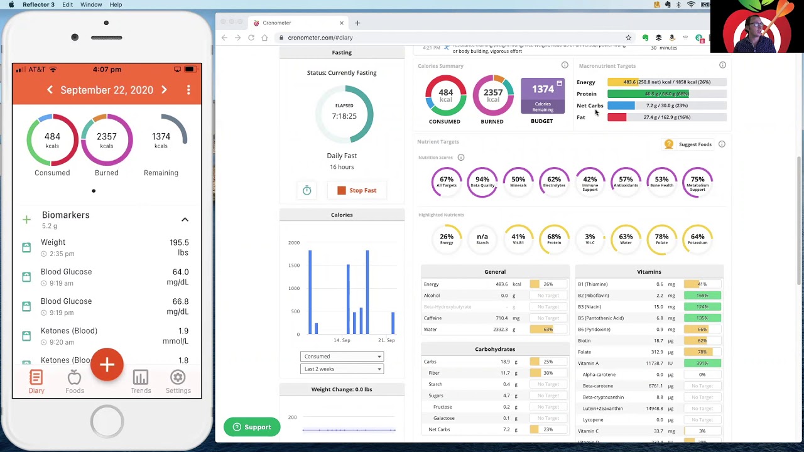Open the Foods tab in phone app
Viewport: 804px width, 452px height.
point(75,382)
